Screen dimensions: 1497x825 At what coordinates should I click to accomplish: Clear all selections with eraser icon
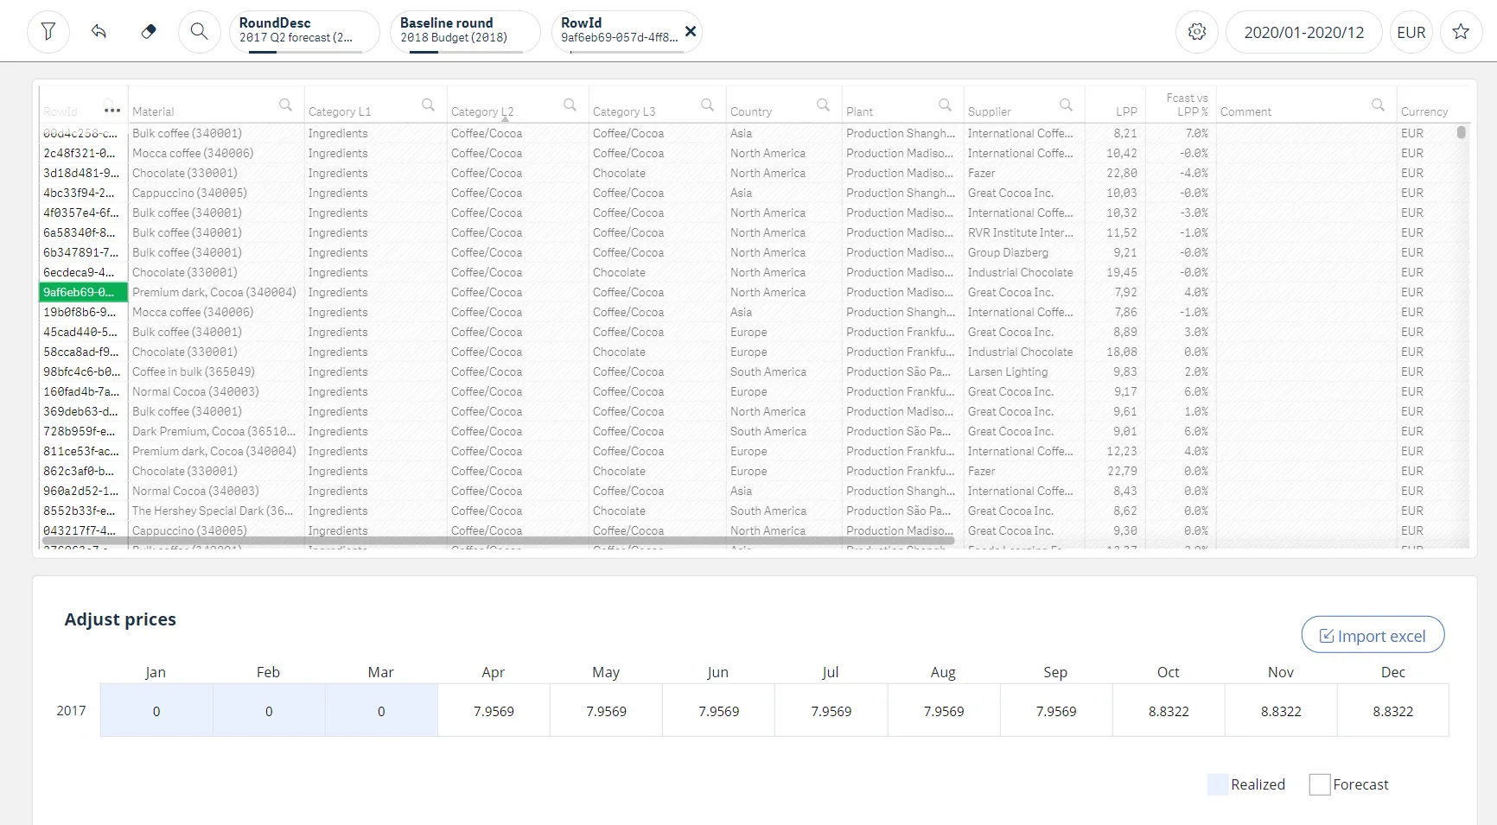tap(149, 32)
